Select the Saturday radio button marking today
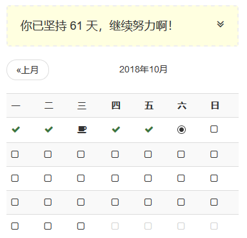Screen dimensions: 247x238 [181, 129]
